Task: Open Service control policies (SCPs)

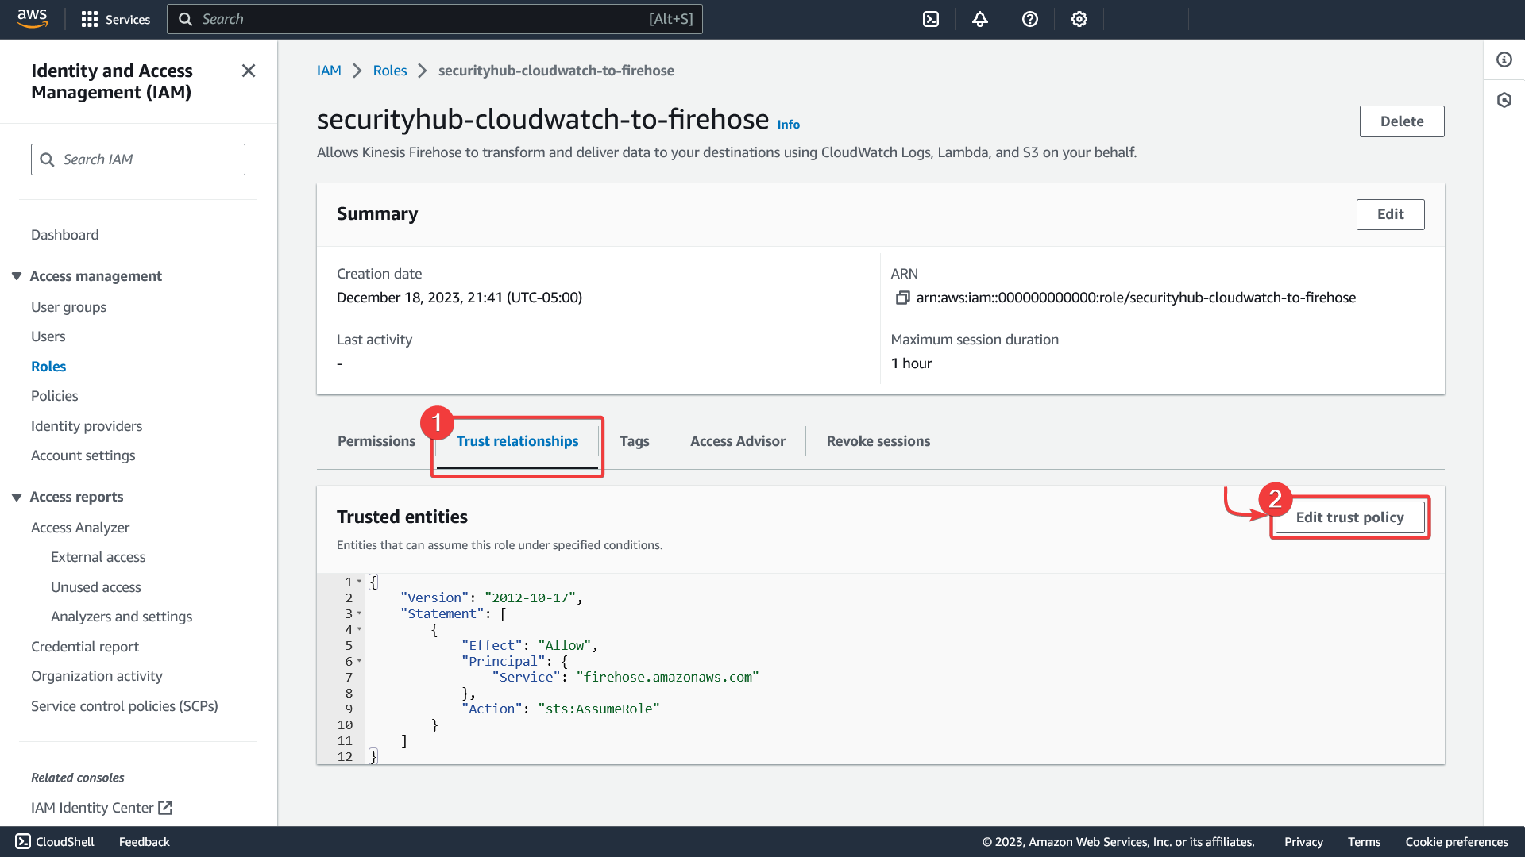Action: pos(125,706)
